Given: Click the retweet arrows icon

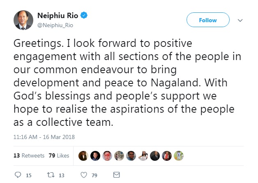Looking at the screenshot, I should 51,175.
